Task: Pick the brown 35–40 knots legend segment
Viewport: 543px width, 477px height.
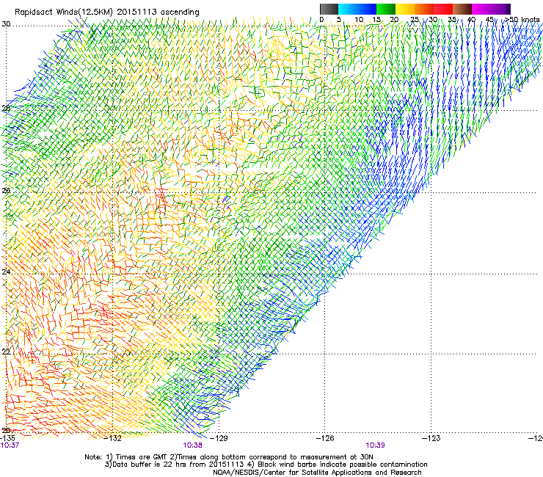Action: point(462,9)
